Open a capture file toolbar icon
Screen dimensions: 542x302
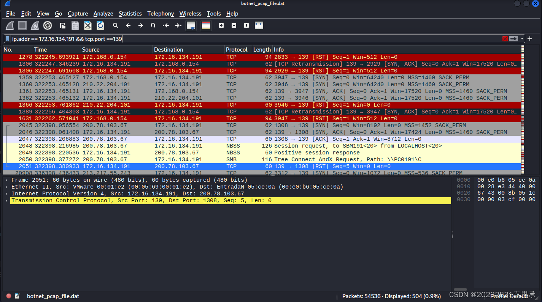tap(63, 25)
